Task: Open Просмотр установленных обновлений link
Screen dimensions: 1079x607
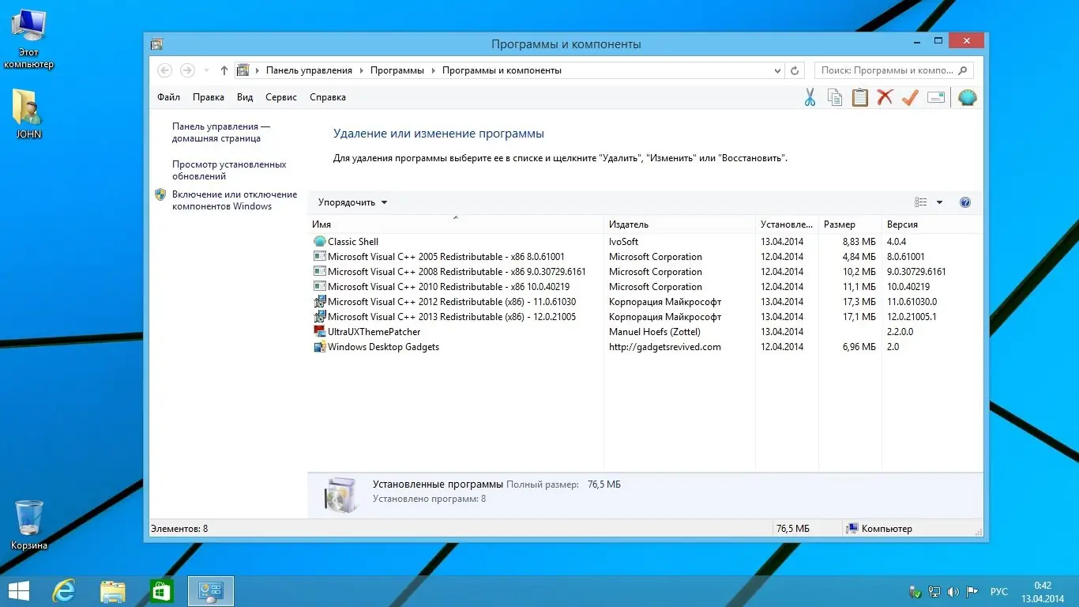Action: click(229, 170)
